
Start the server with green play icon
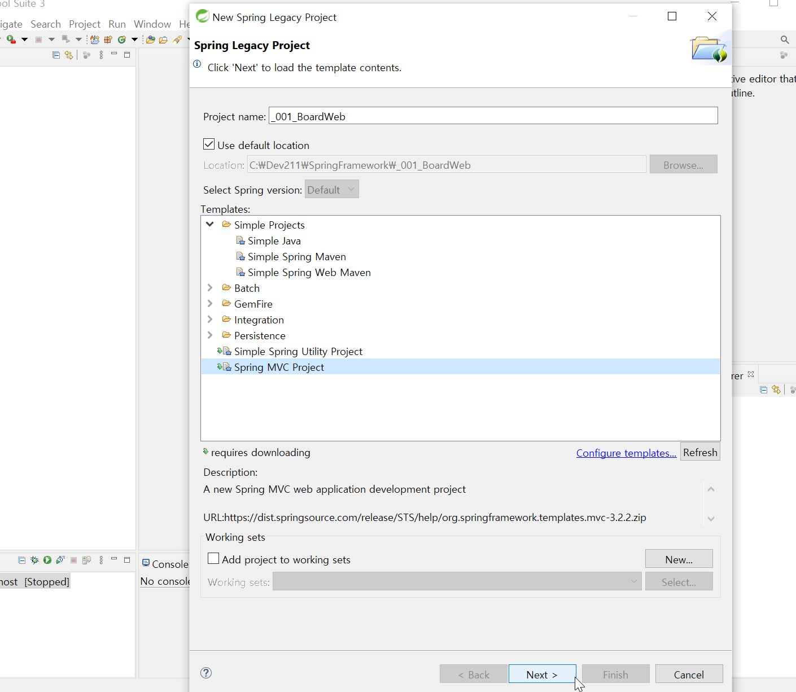[x=47, y=560]
